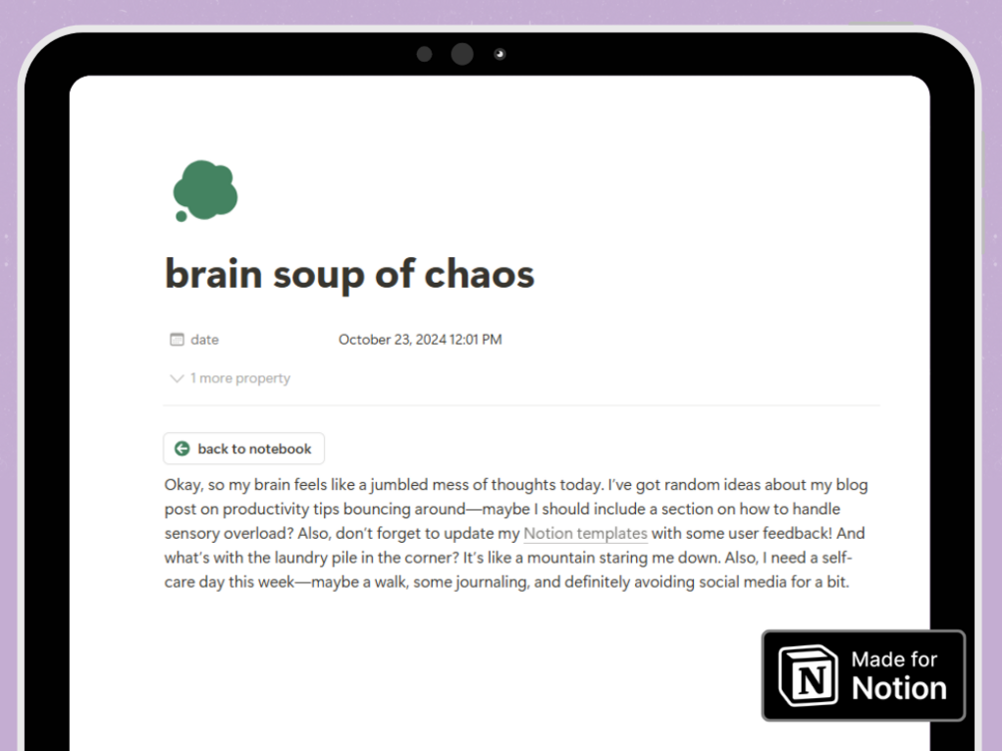
Task: Open the 'date' property label menu
Action: point(204,339)
